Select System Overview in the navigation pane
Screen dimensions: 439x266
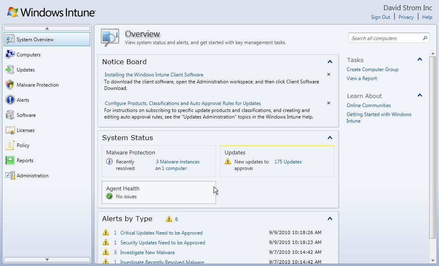(47, 40)
